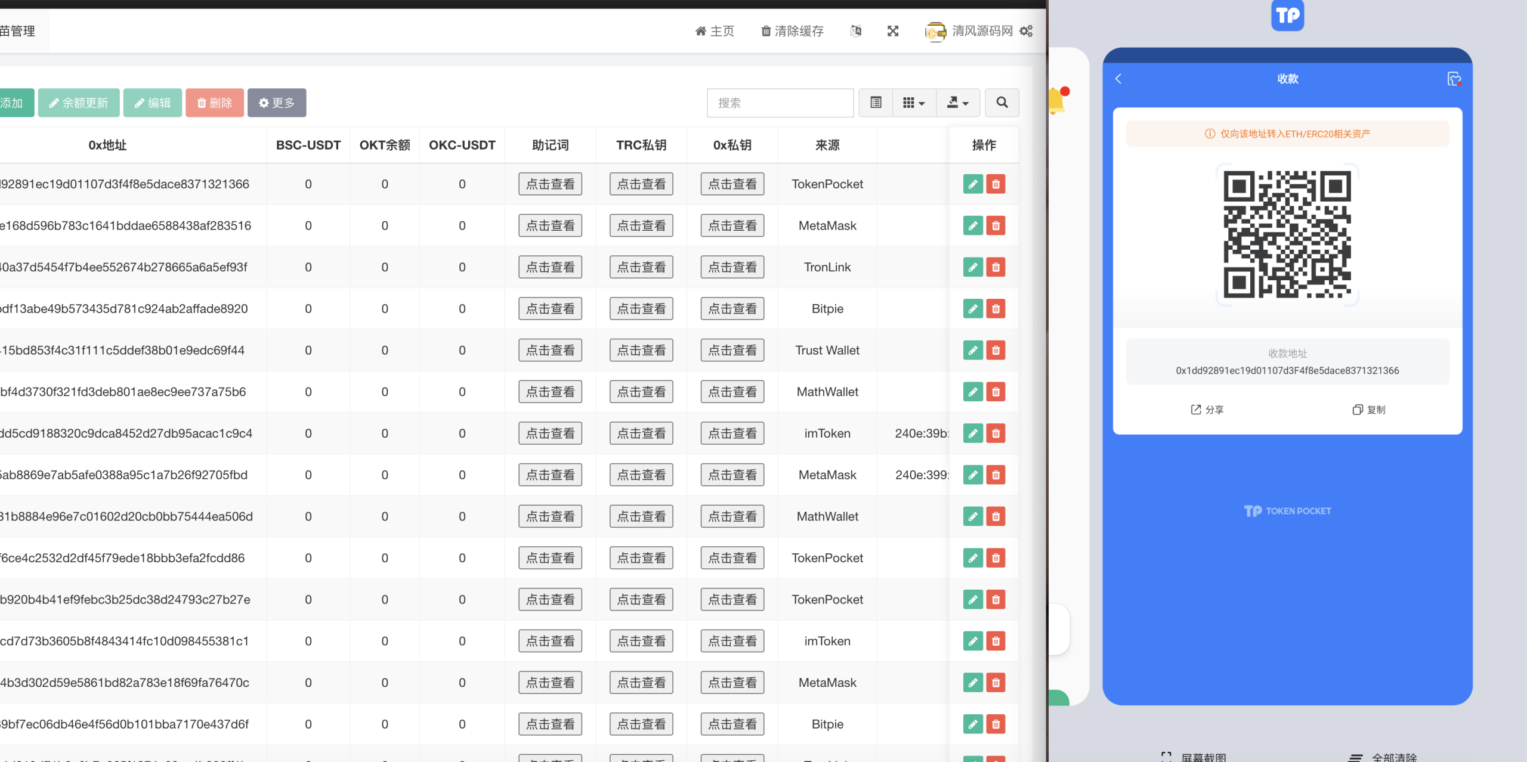The height and width of the screenshot is (762, 1527).
Task: Delete the TronLink row using the red trash icon
Action: 996,267
